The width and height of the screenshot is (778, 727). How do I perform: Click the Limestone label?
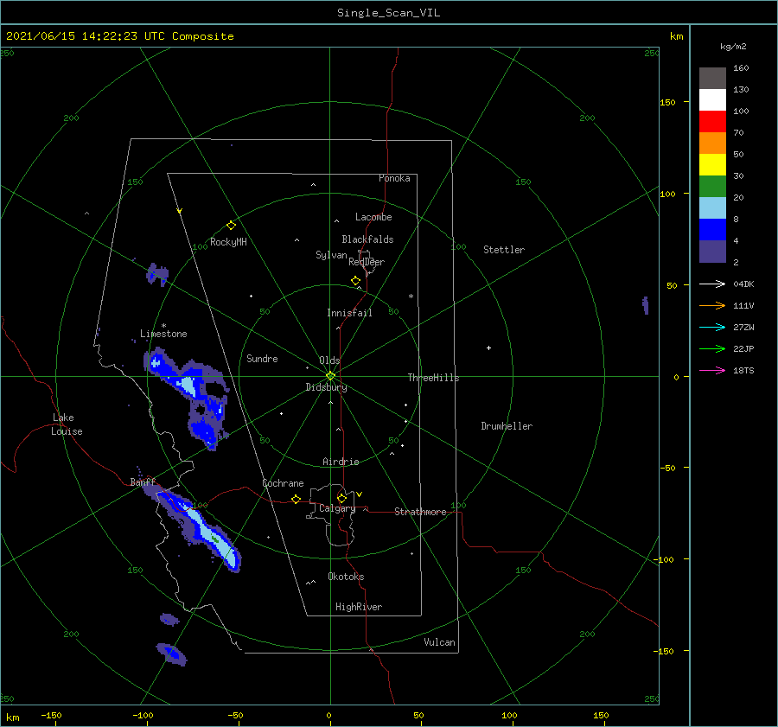[x=163, y=334]
